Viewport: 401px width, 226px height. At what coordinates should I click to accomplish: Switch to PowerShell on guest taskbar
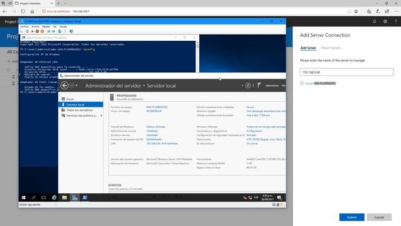[85, 198]
